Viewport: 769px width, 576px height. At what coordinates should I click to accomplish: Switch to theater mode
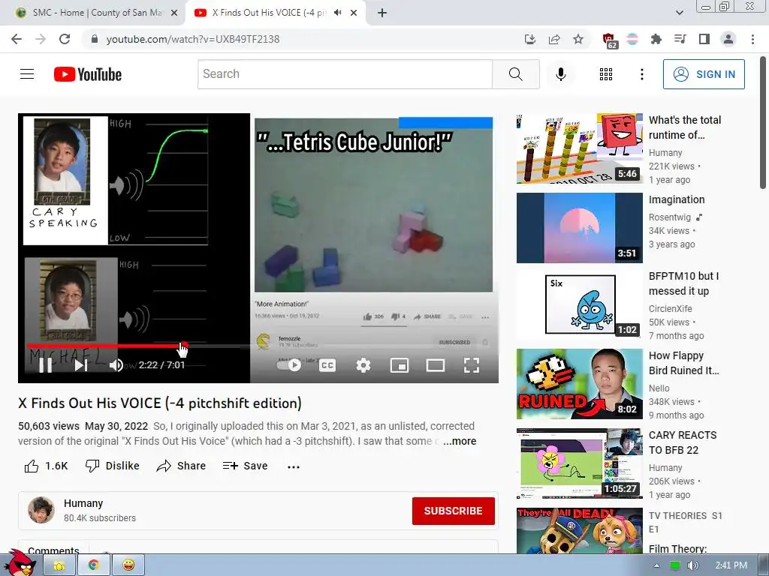click(x=435, y=365)
